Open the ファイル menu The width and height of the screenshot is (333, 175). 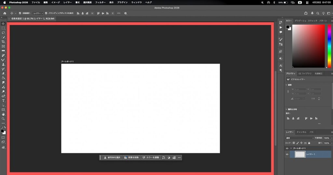click(36, 2)
